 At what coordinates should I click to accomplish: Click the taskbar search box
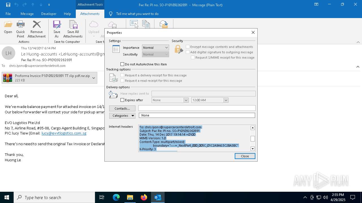(x=54, y=197)
